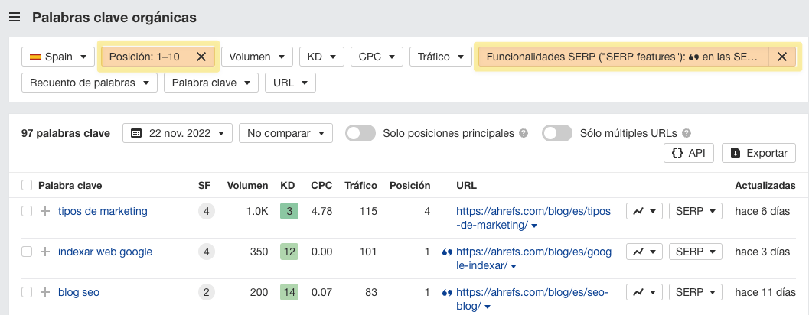Open the seo-blog URL link

point(532,299)
